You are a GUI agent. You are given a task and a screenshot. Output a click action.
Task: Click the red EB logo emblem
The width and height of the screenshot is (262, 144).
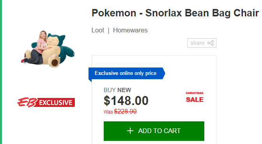tap(27, 102)
